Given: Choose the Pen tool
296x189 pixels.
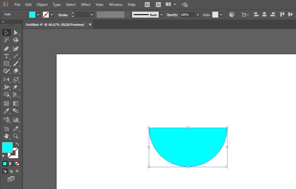Looking at the screenshot, I should click(6, 49).
